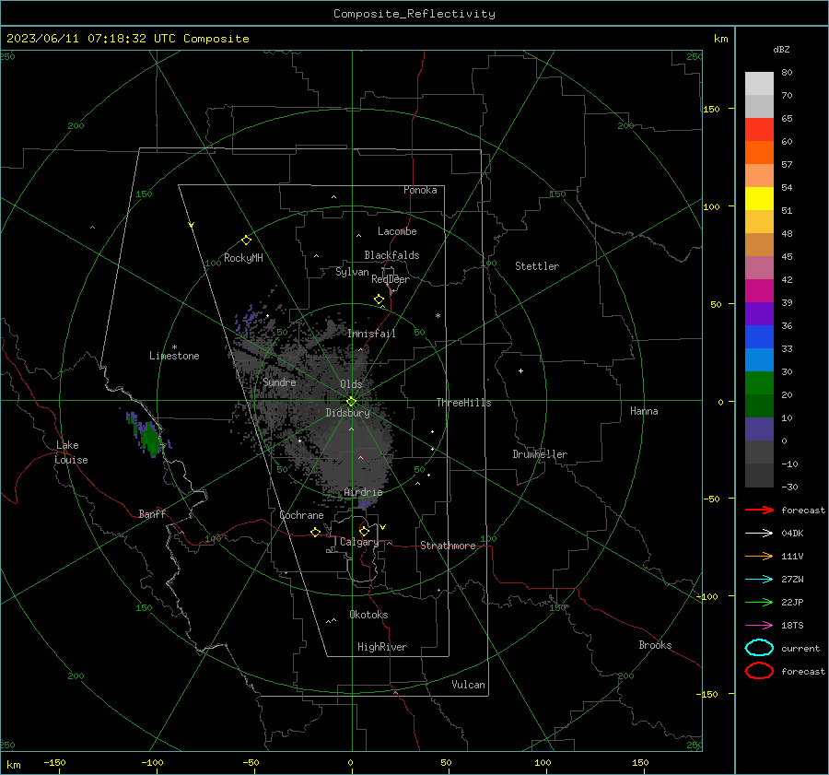
Task: Click the white plus marker west of Hanna
Action: (520, 370)
